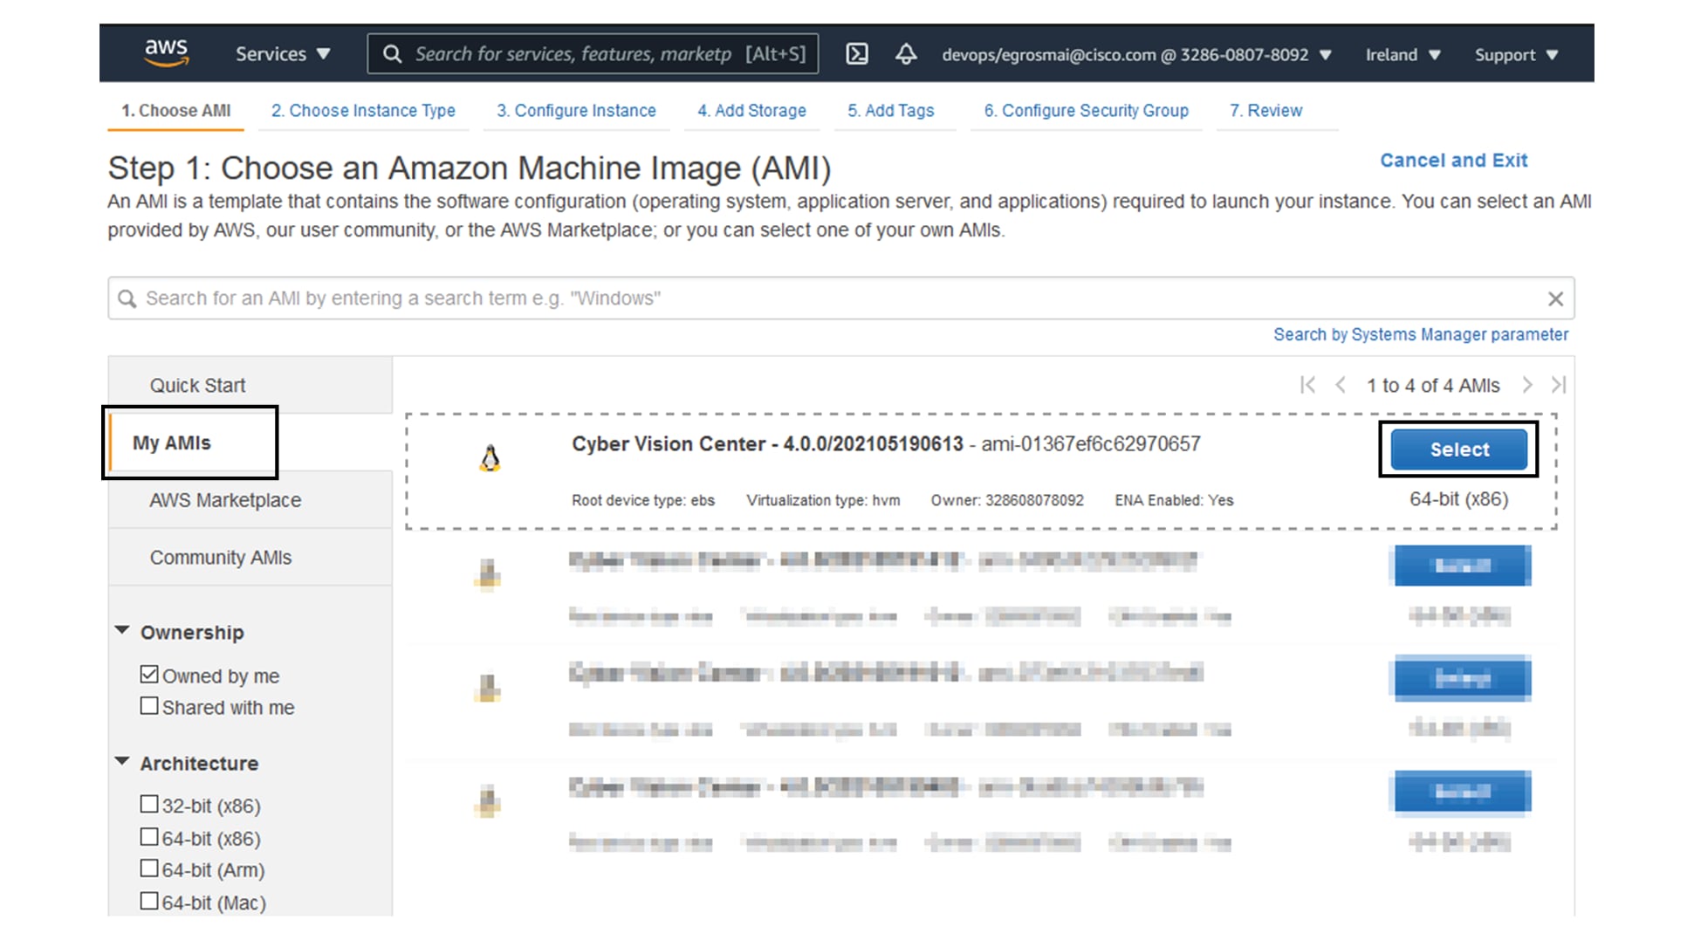This screenshot has width=1694, height=940.
Task: Open AWS CloudShell terminal icon
Action: tap(857, 54)
